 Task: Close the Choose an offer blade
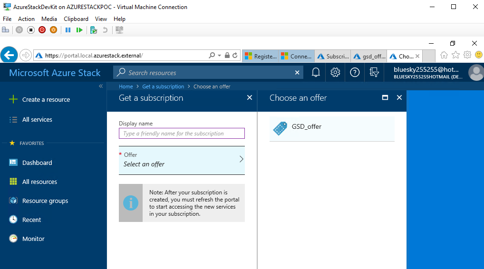pyautogui.click(x=399, y=97)
